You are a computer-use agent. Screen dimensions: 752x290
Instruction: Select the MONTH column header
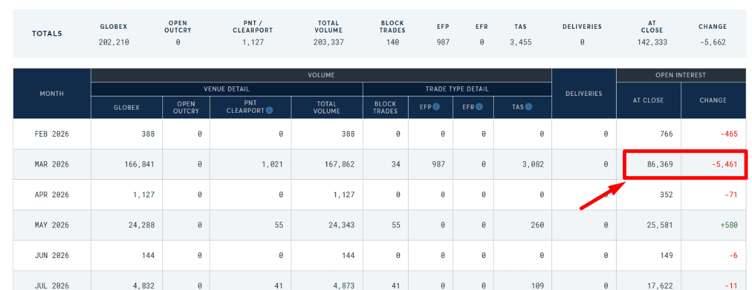52,93
